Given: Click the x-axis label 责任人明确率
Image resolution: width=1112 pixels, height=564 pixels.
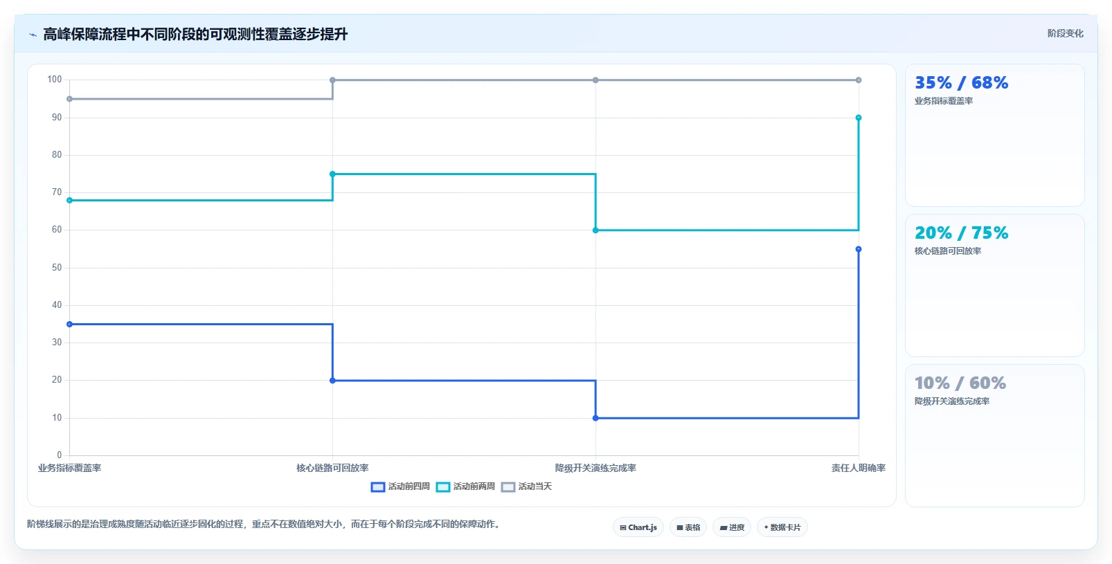Looking at the screenshot, I should pyautogui.click(x=859, y=469).
